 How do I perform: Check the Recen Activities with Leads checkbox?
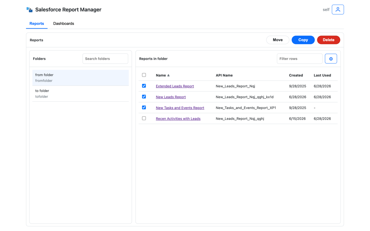pyautogui.click(x=144, y=118)
